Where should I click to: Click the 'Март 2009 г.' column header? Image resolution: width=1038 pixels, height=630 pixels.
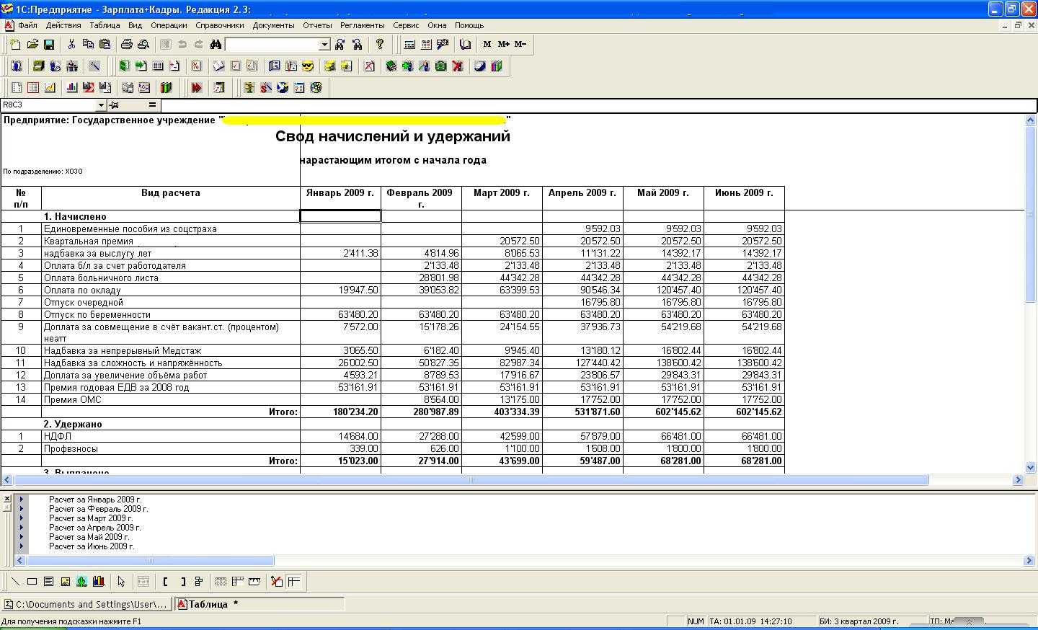(x=502, y=192)
